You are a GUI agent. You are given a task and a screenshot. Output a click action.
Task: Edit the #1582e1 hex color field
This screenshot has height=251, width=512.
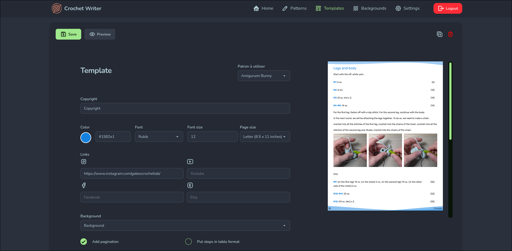pos(113,137)
